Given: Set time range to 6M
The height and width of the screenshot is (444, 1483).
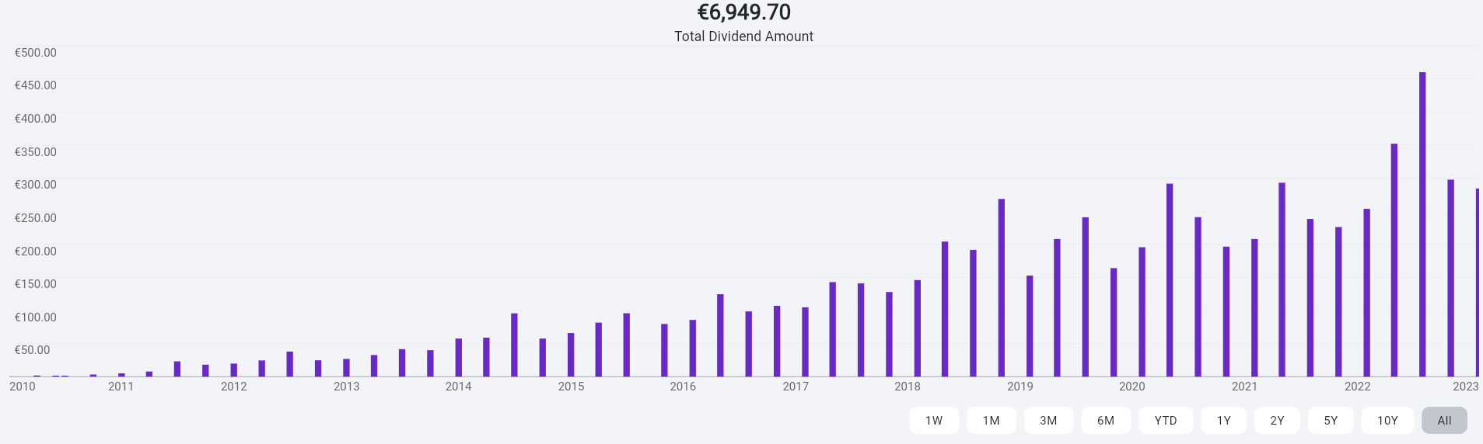Looking at the screenshot, I should (1106, 421).
